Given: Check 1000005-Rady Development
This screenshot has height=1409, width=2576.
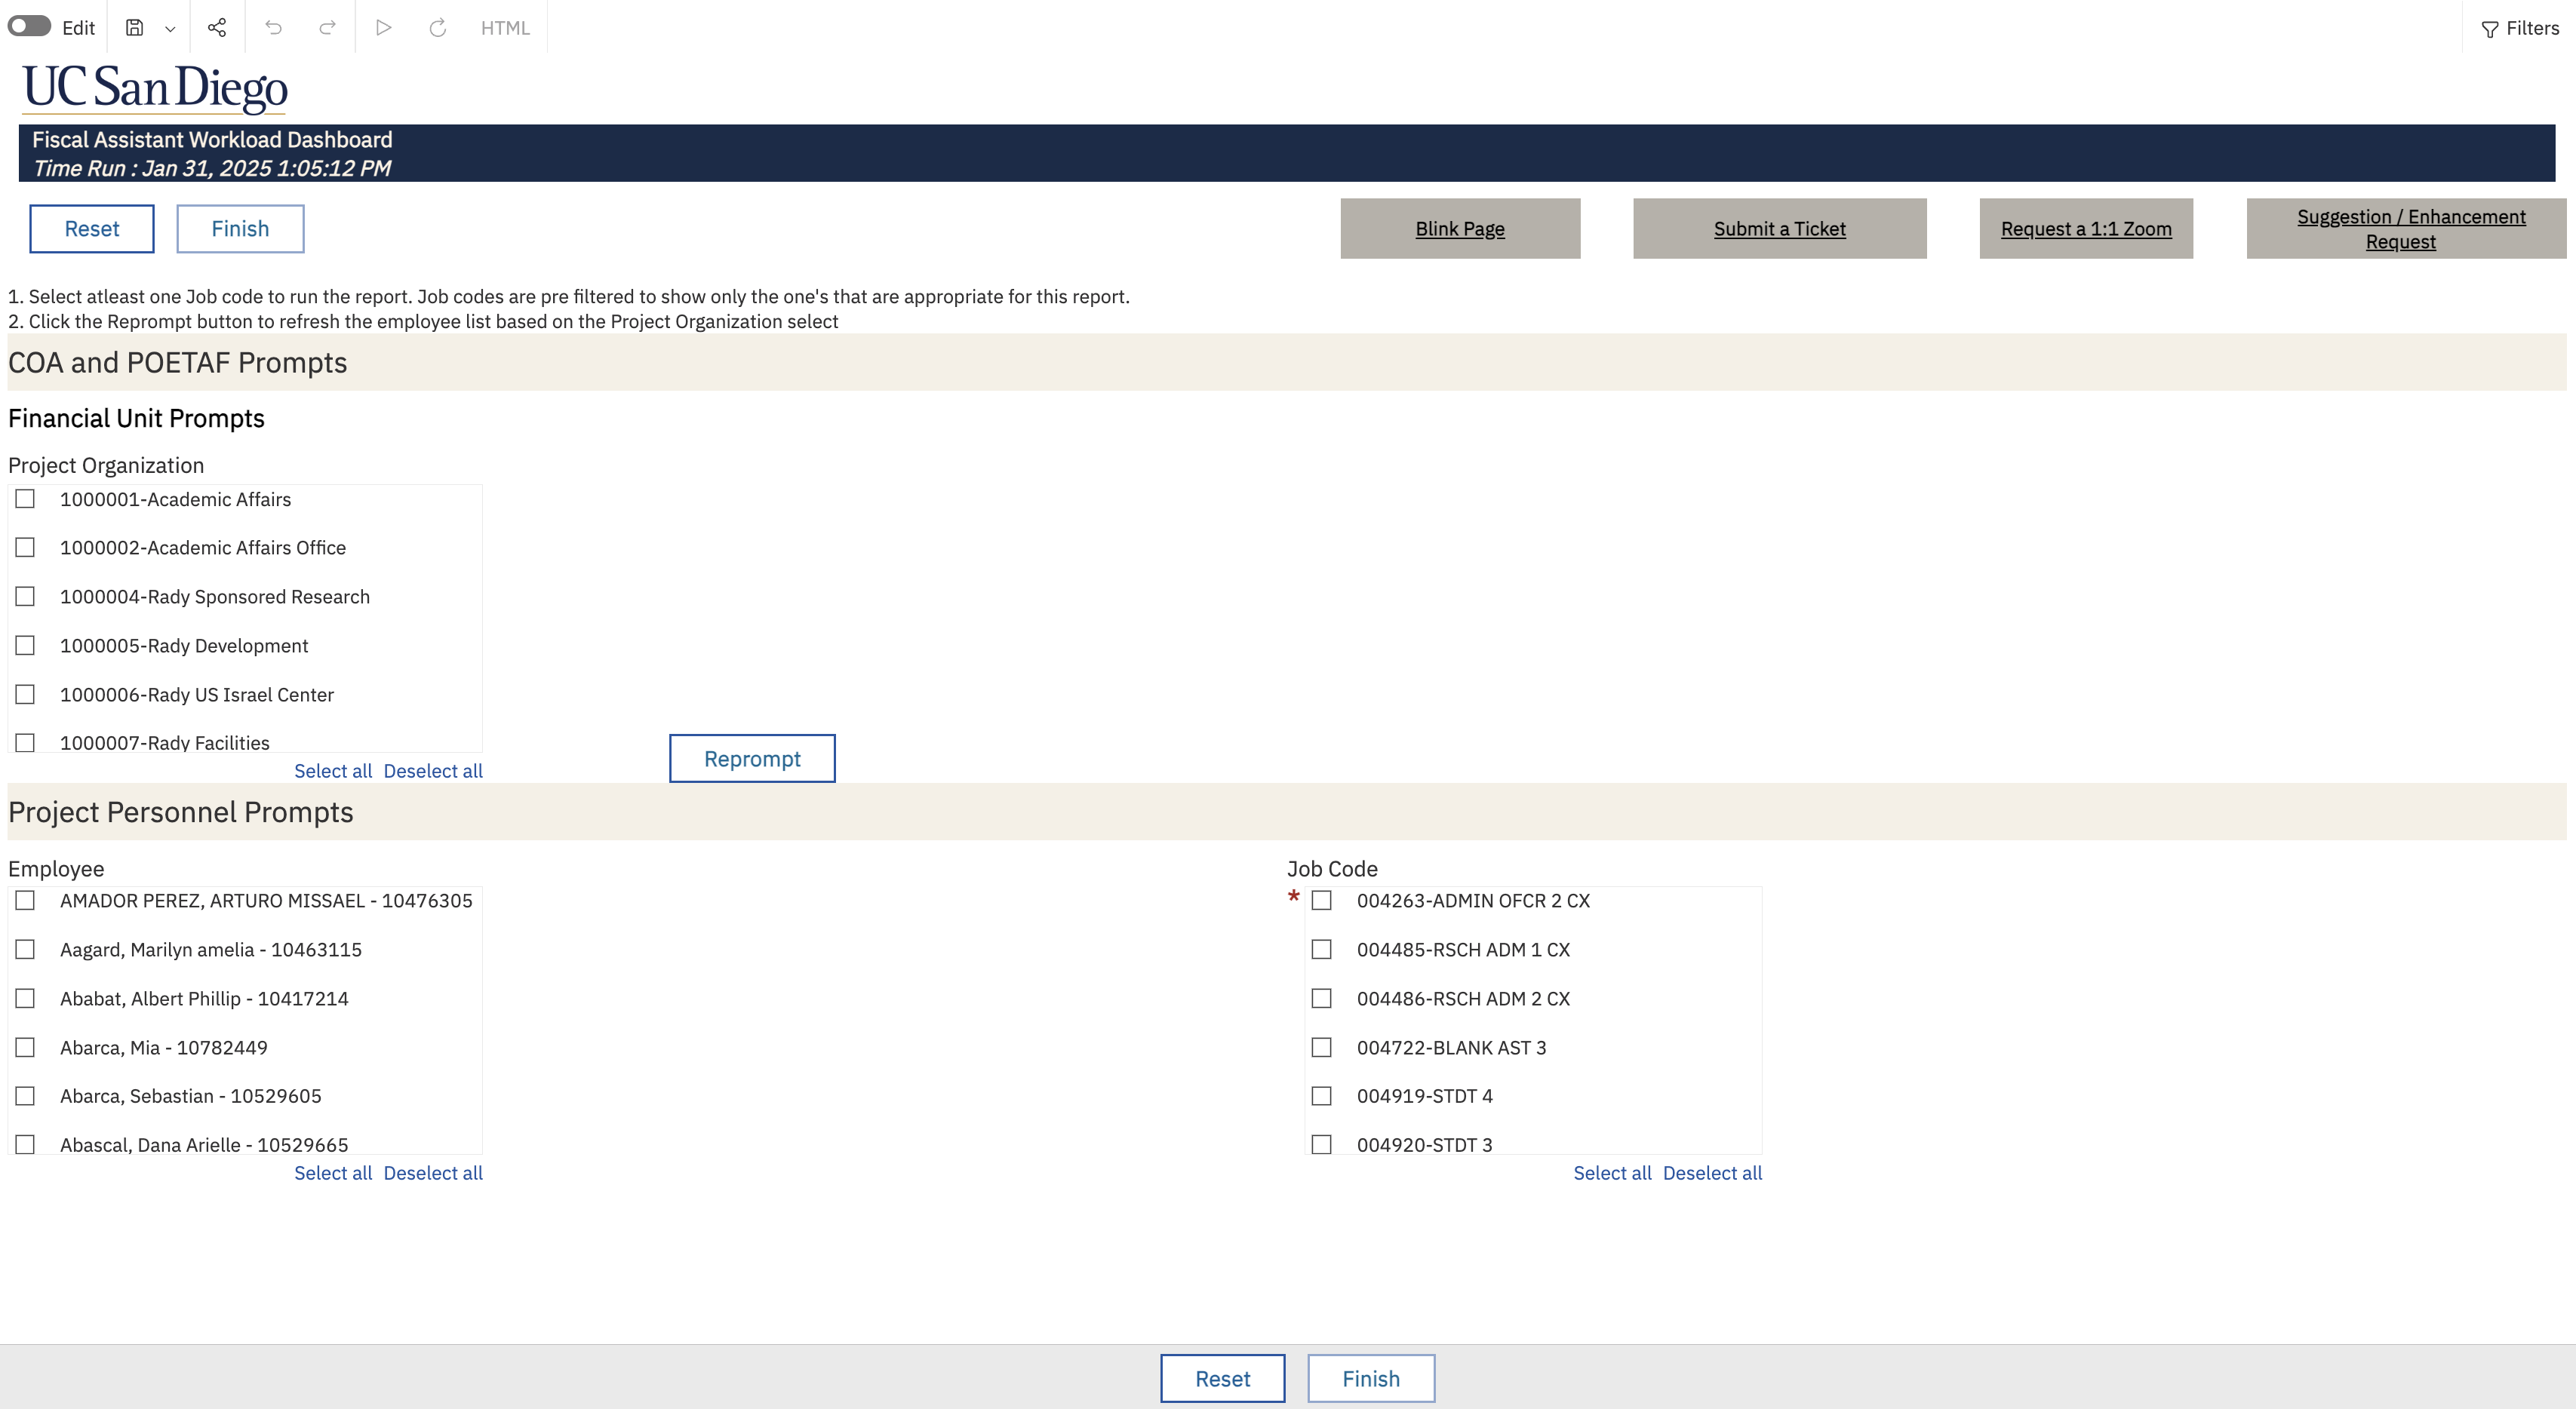Looking at the screenshot, I should click(x=25, y=646).
